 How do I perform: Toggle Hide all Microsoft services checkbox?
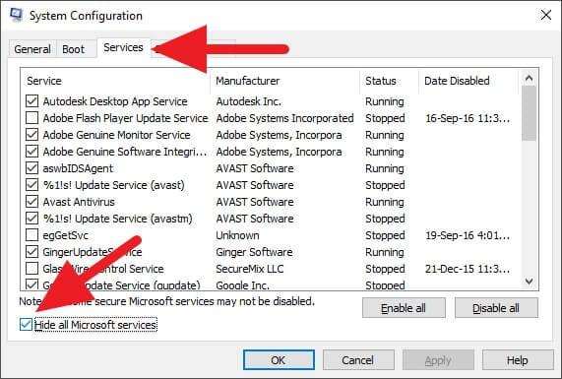tap(26, 325)
